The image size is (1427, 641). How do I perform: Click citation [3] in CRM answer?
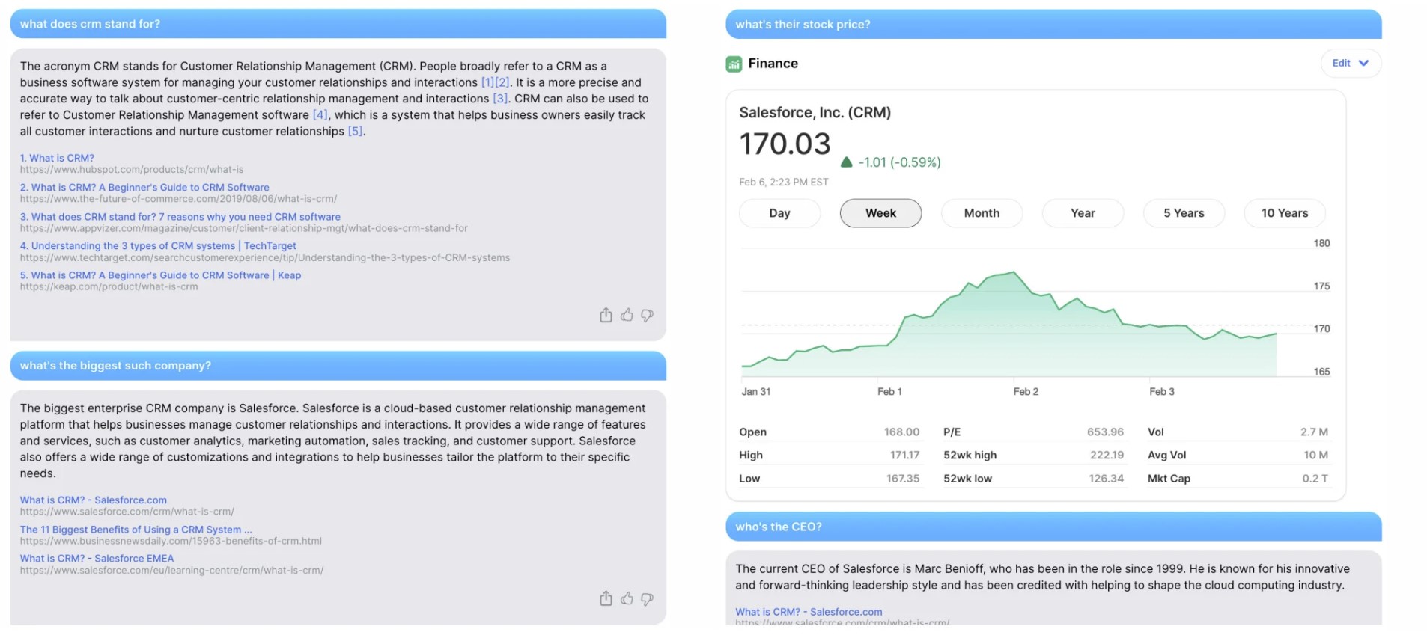coord(500,99)
